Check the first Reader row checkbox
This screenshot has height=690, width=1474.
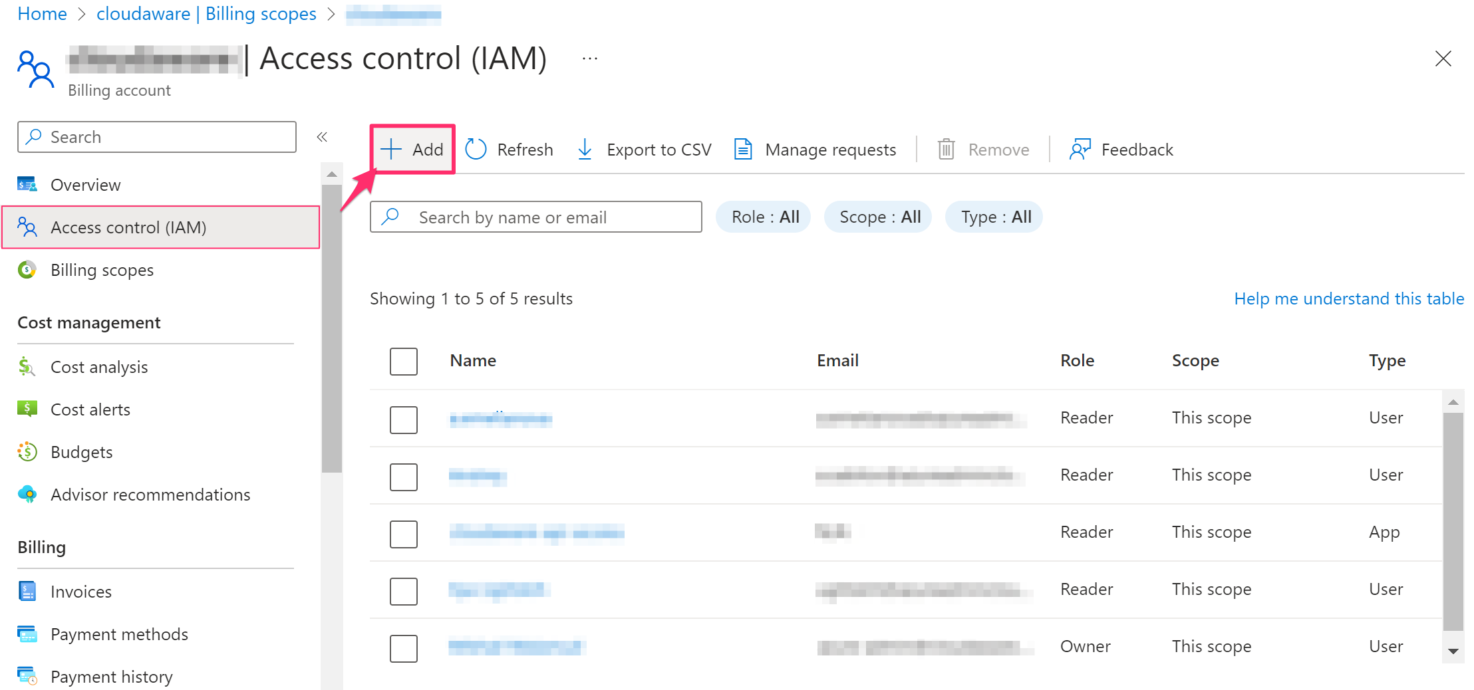(403, 419)
